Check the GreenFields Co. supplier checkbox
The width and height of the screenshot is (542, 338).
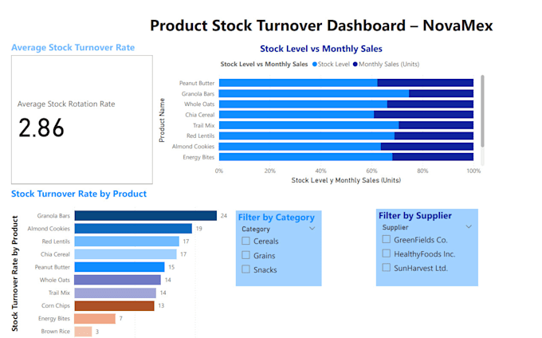pyautogui.click(x=387, y=239)
